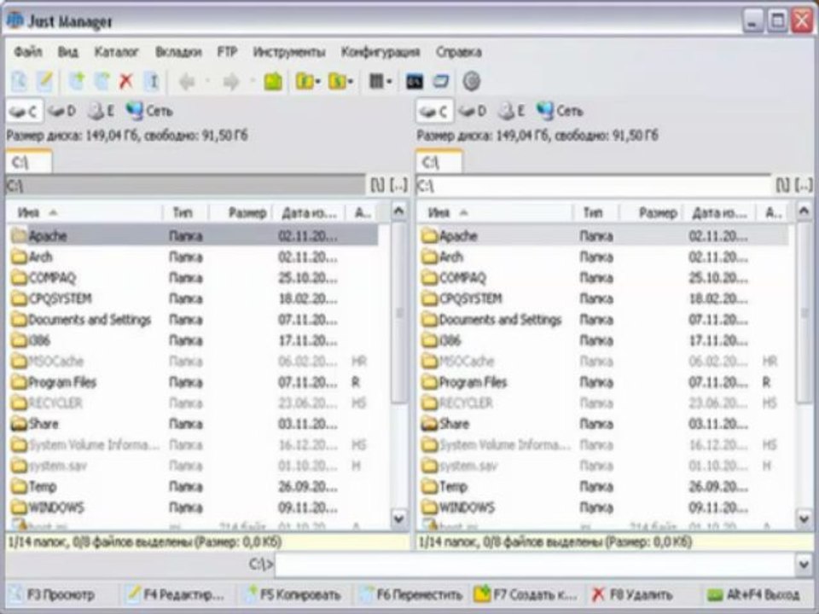Click the F8 Удалить button
819x614 pixels.
coord(633,594)
